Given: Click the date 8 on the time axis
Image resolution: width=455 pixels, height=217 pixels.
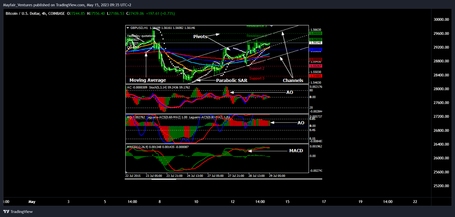Looking at the screenshot, I should (x=160, y=202).
